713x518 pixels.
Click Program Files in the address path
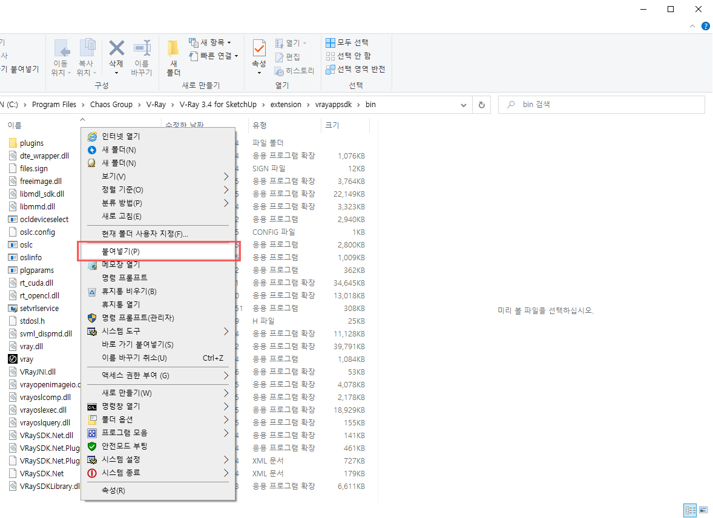tap(54, 105)
